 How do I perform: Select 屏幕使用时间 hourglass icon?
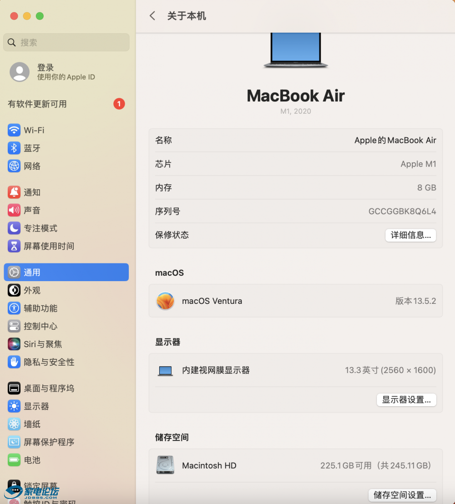point(14,246)
